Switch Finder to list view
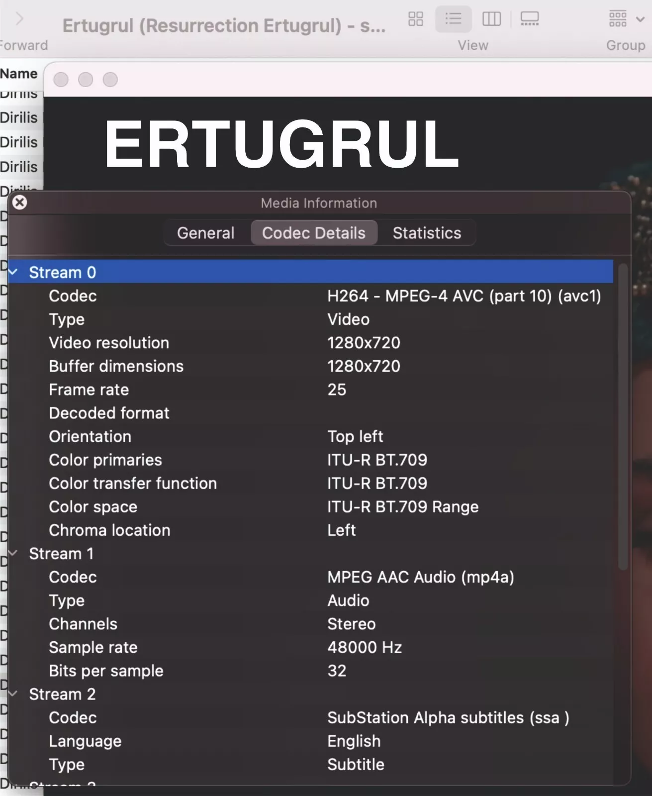Viewport: 652px width, 796px height. click(x=453, y=19)
